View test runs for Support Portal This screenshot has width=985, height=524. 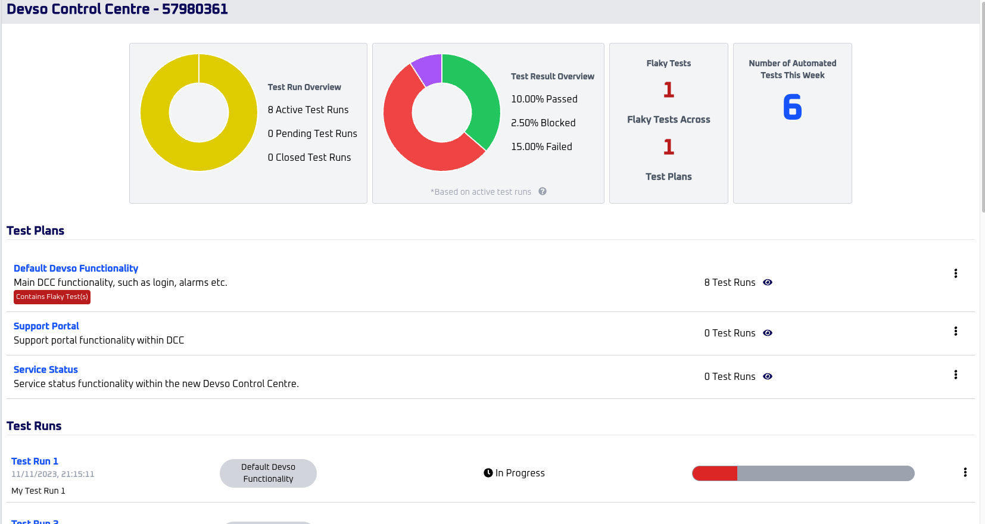click(x=768, y=333)
